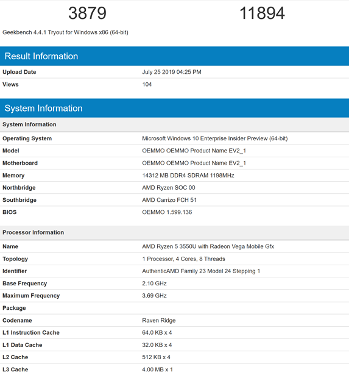Select the Model value OEMMO Product Name
Image resolution: width=349 pixels, height=375 pixels.
point(194,151)
